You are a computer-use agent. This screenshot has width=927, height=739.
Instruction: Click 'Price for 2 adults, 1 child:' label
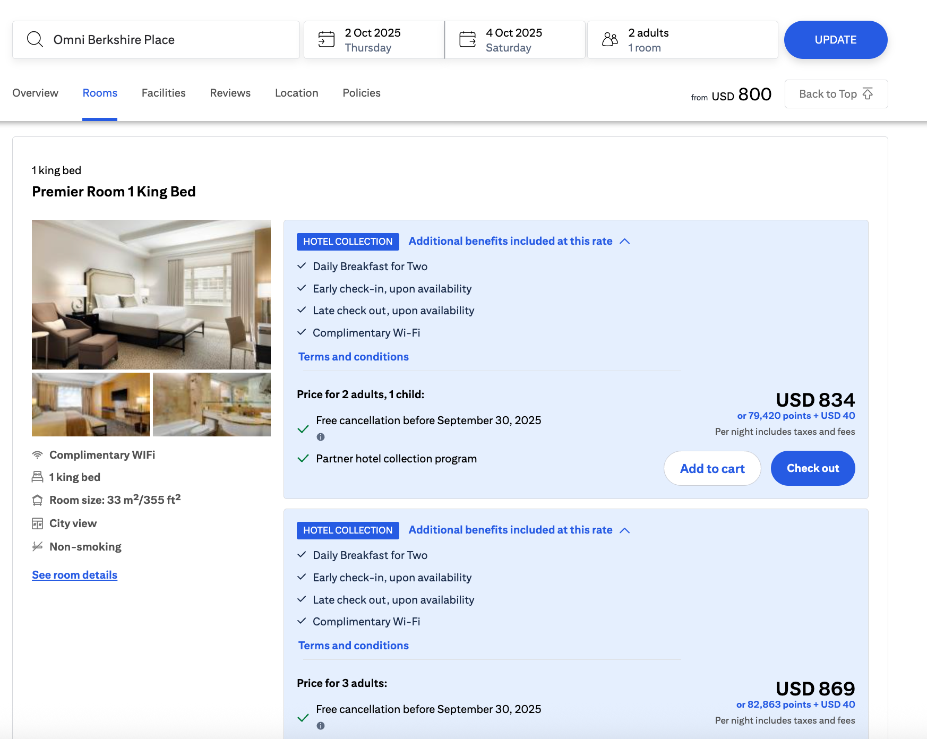point(360,394)
